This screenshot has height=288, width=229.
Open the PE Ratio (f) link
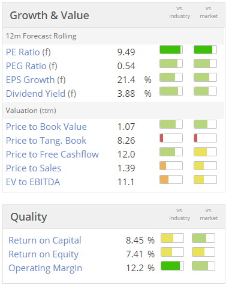[x=28, y=52]
